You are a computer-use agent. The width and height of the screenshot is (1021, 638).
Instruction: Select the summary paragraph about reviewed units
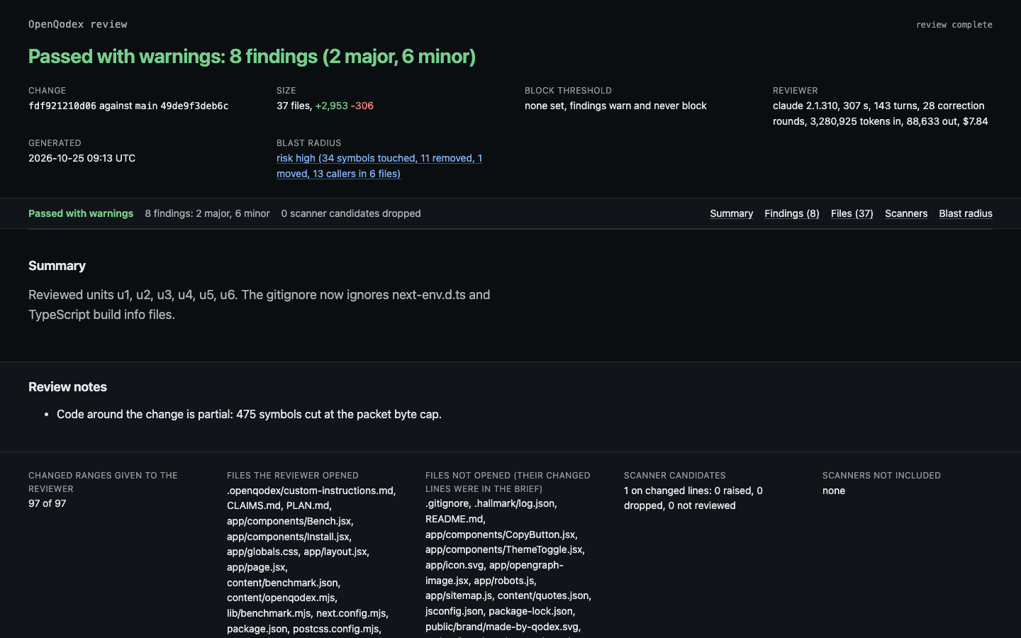coord(260,304)
